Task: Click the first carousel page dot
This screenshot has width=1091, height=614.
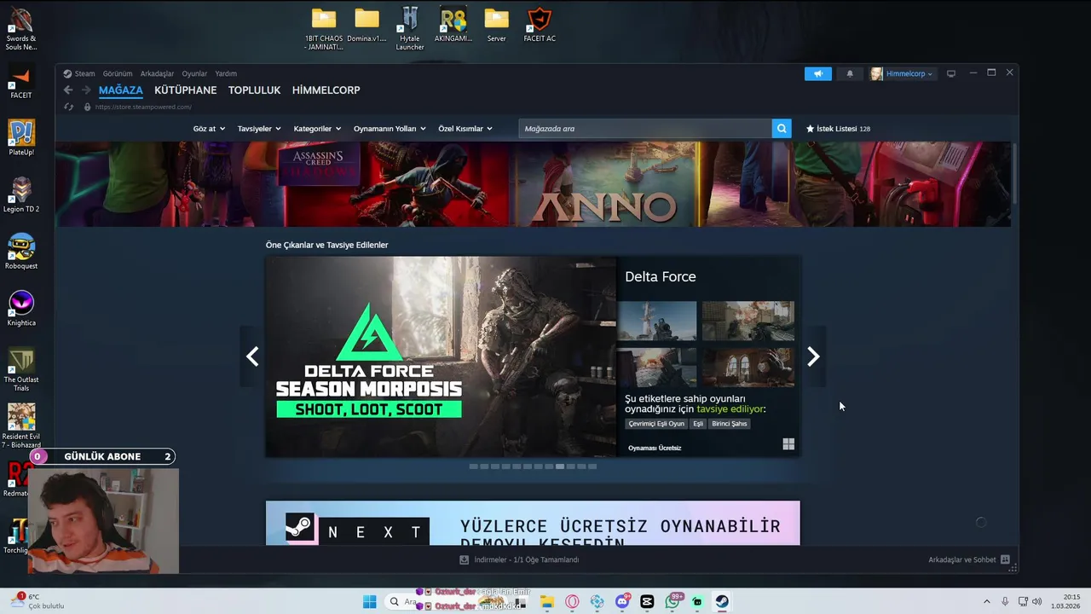Action: coord(473,466)
